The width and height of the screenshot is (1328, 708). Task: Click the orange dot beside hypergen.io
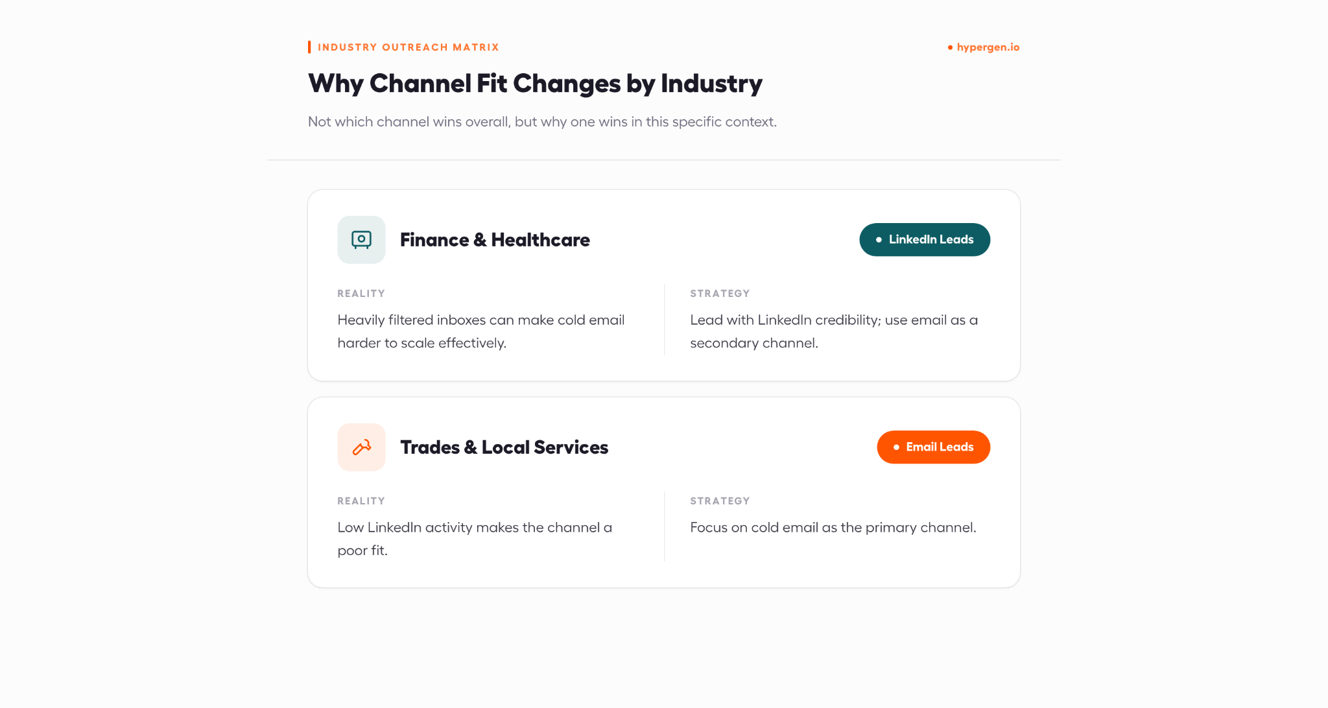coord(950,47)
